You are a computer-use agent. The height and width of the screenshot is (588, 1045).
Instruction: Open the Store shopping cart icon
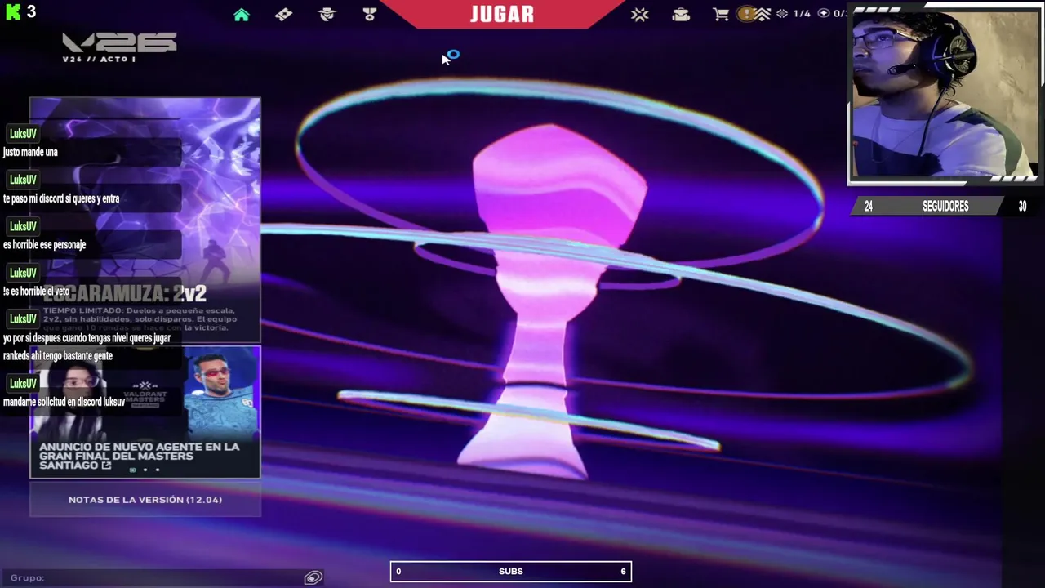click(x=721, y=15)
